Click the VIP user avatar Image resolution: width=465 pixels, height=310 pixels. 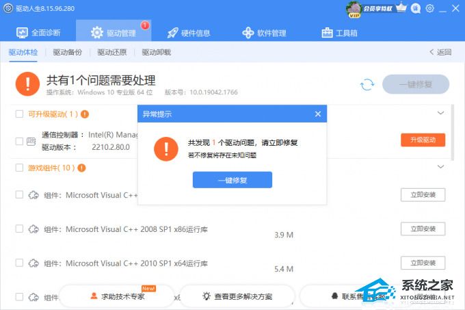click(354, 9)
